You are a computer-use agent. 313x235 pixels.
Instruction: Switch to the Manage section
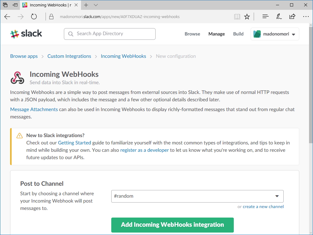tap(216, 34)
